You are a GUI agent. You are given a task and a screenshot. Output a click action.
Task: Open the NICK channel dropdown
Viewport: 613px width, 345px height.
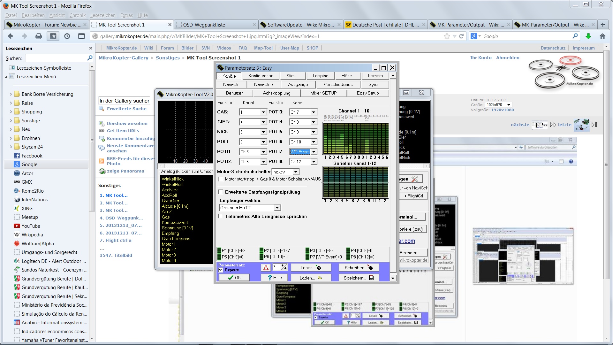point(263,132)
